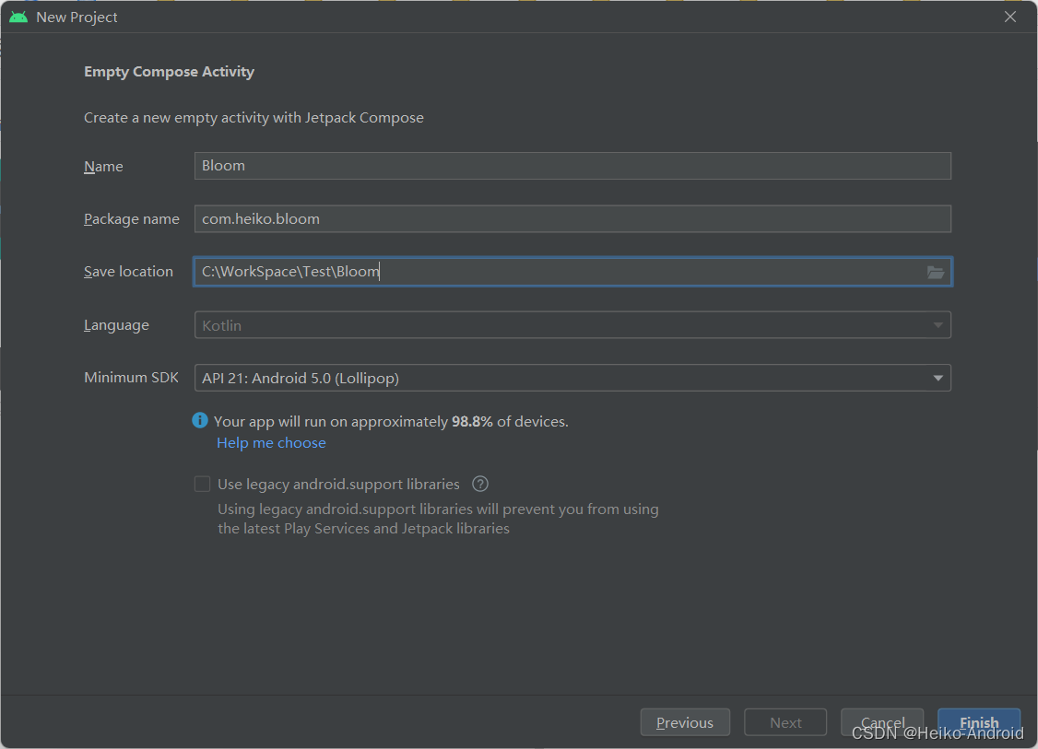Click the Name field containing Bloom
The width and height of the screenshot is (1038, 749).
point(572,166)
